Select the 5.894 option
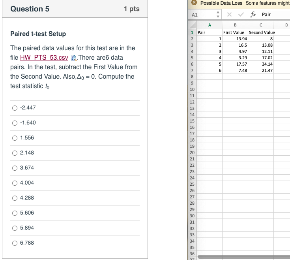The height and width of the screenshot is (260, 290). coord(15,228)
